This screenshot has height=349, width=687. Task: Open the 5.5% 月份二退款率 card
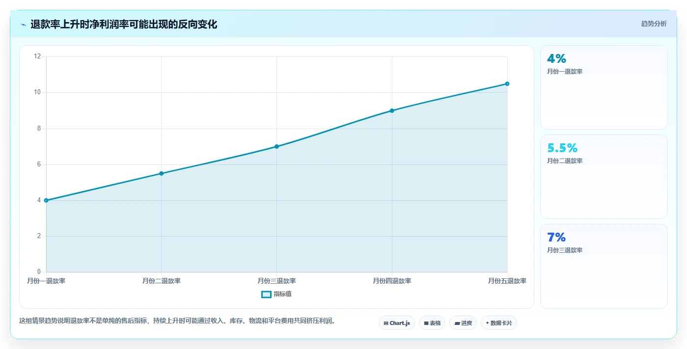(604, 177)
